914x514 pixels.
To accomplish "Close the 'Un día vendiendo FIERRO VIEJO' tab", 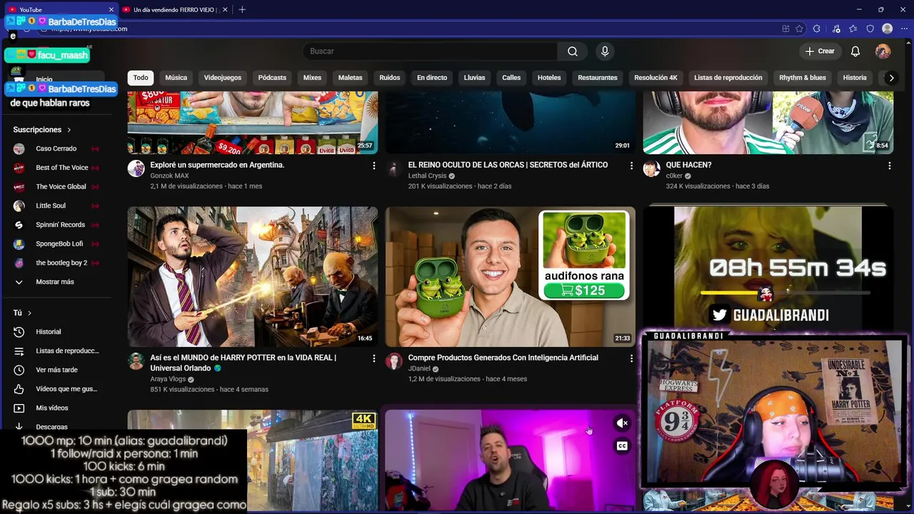I will point(225,9).
